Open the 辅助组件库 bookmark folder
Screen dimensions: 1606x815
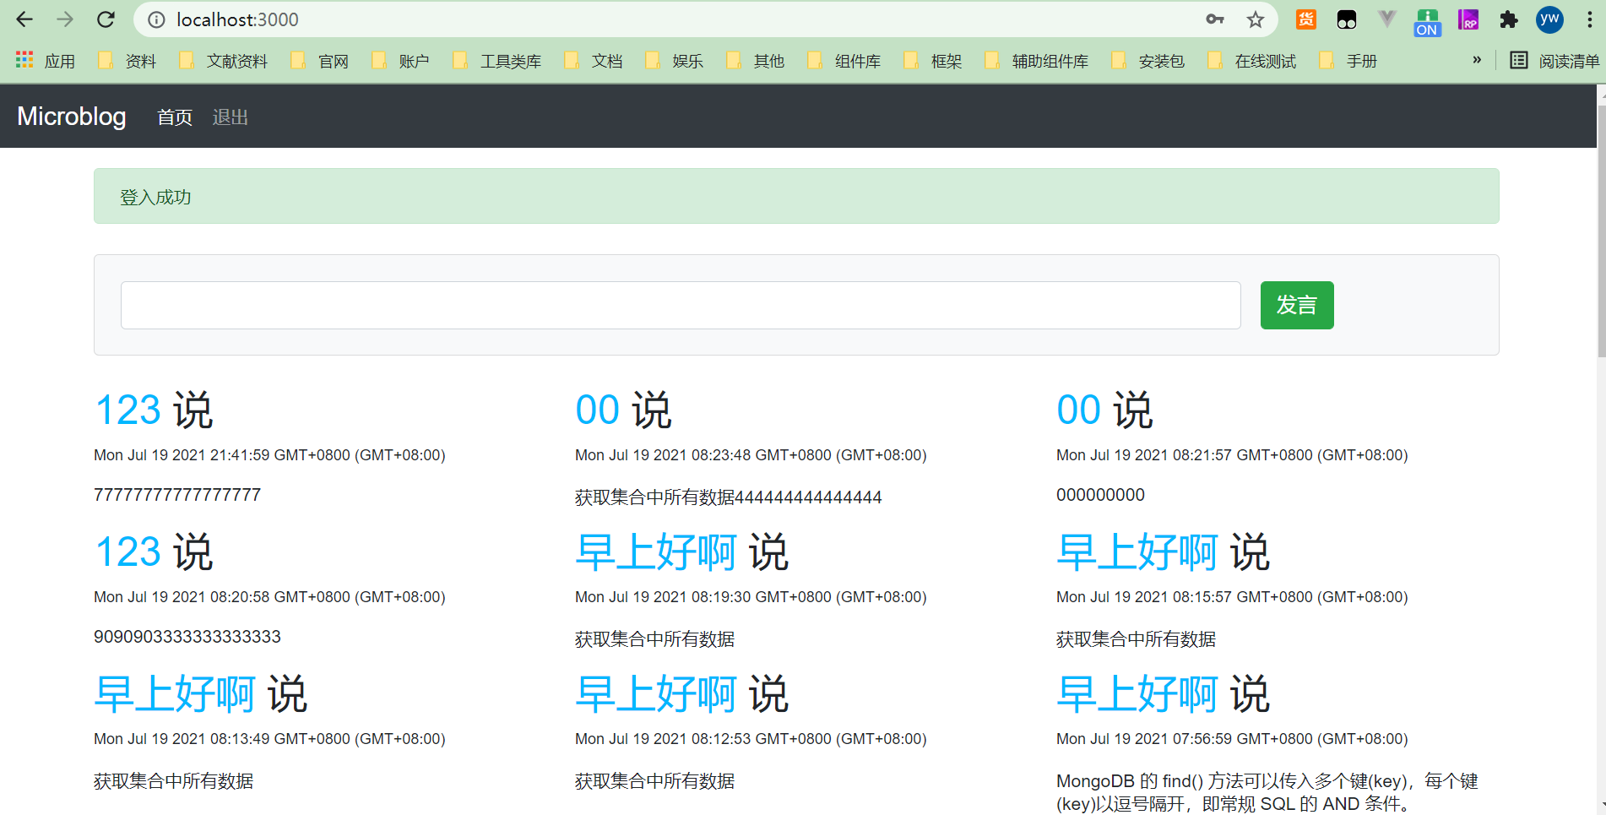(1037, 61)
